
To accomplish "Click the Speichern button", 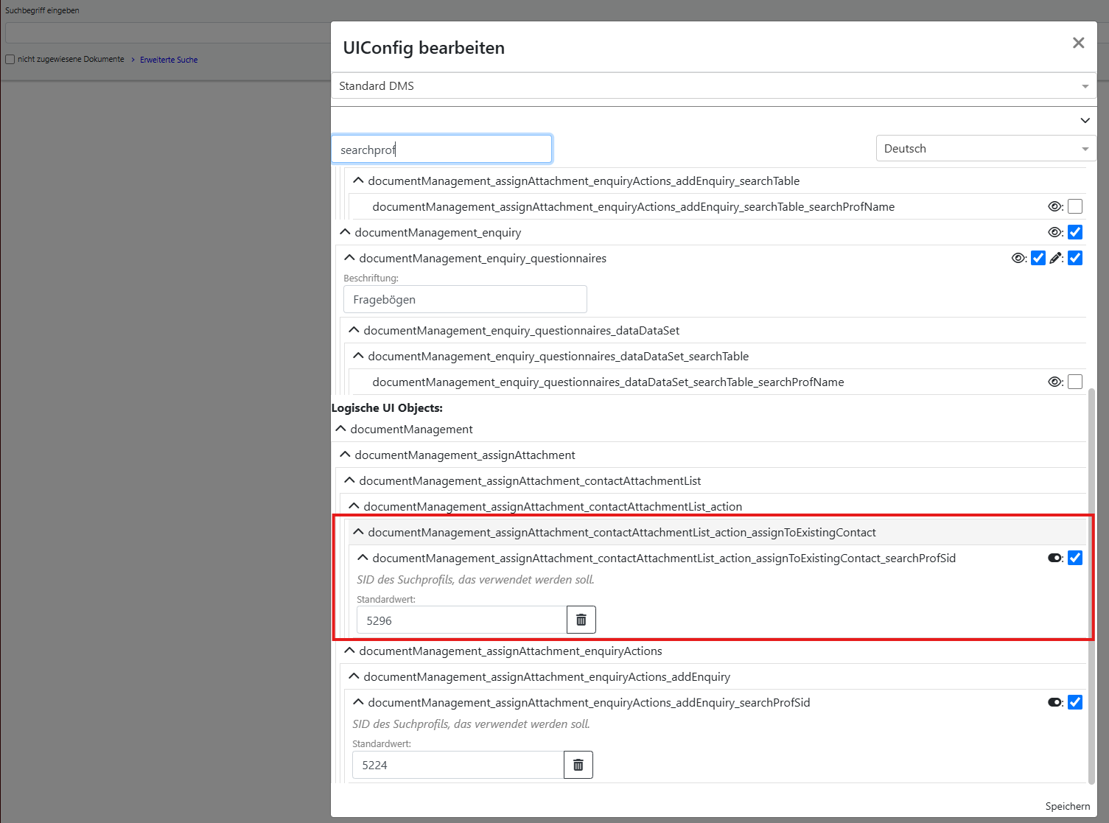I will point(1067,806).
